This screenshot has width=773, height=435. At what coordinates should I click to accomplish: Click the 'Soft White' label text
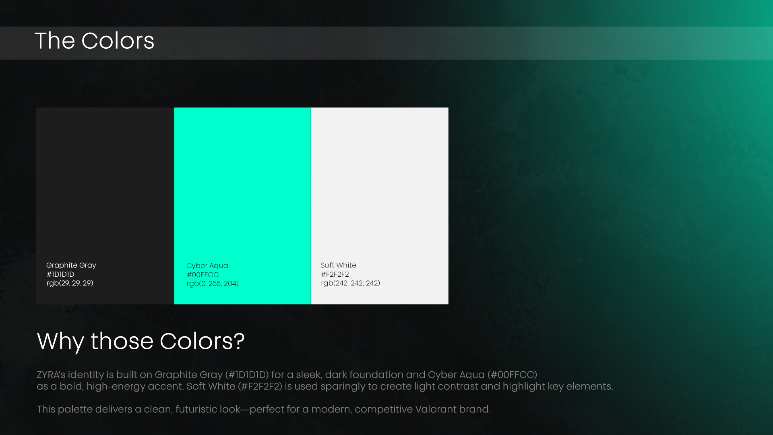338,265
